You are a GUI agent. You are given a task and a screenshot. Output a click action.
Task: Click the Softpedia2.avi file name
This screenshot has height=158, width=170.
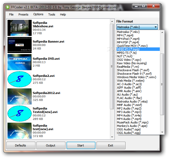(x=44, y=76)
